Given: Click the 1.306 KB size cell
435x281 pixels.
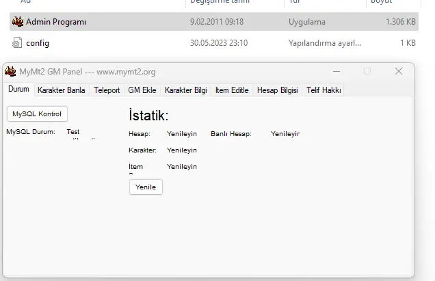Looking at the screenshot, I should 401,22.
